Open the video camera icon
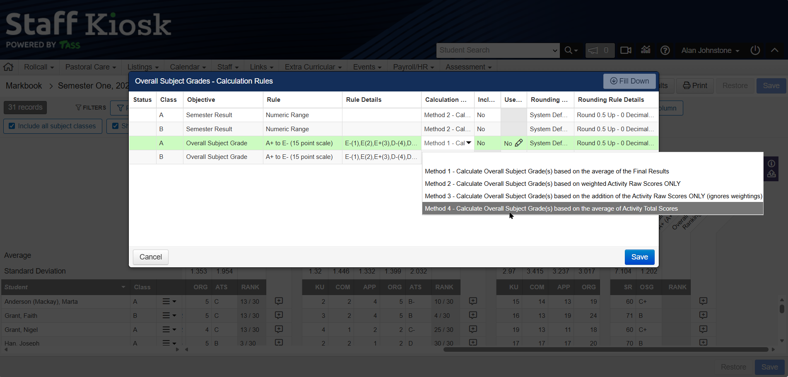 626,50
